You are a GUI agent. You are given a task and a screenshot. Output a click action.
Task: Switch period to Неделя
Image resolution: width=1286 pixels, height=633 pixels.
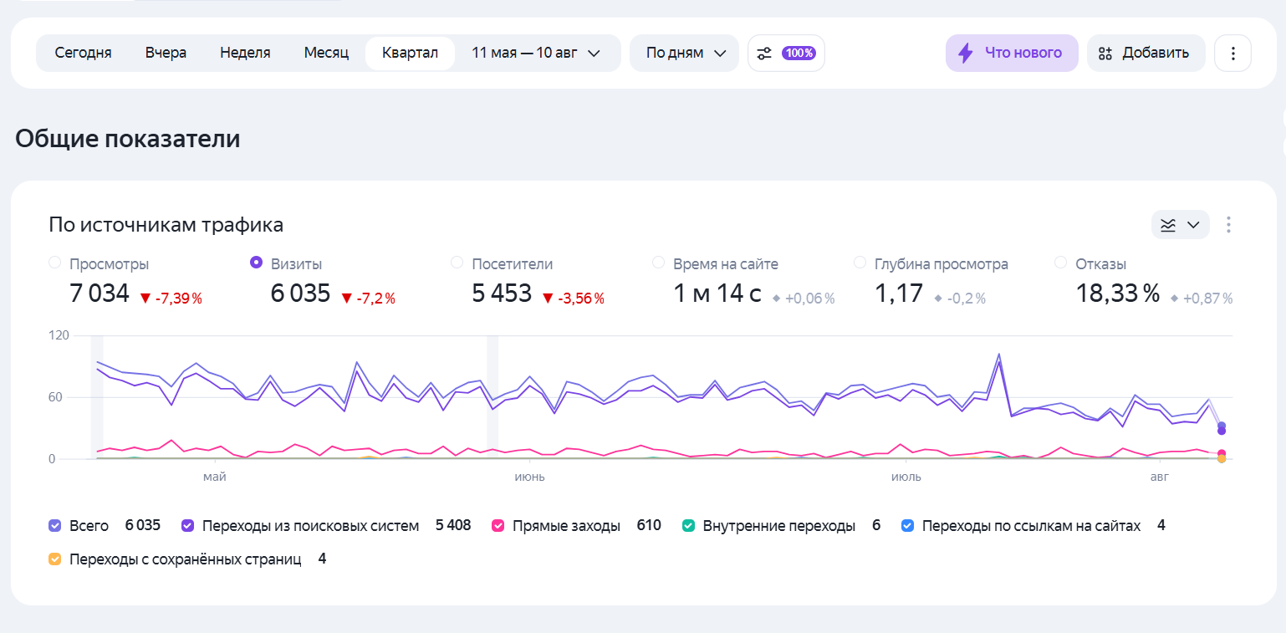(x=245, y=54)
